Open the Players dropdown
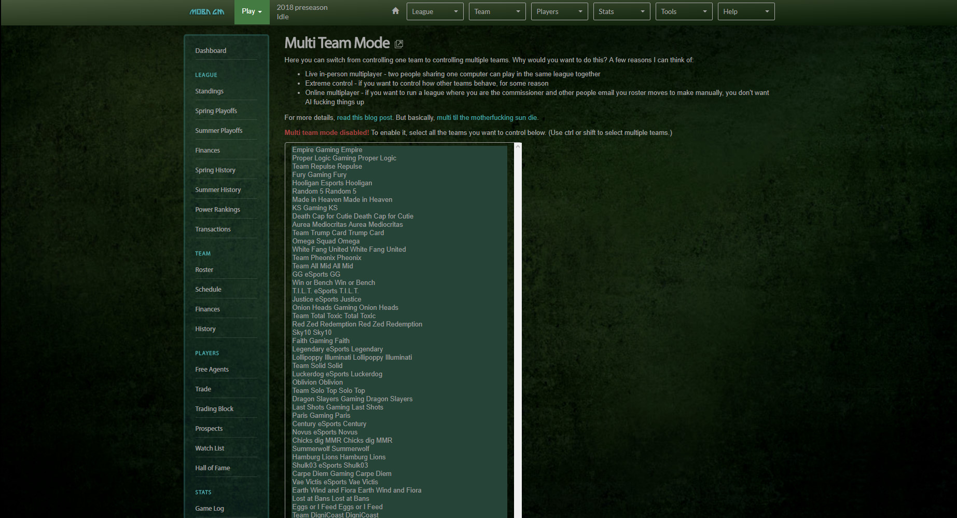Viewport: 957px width, 518px height. (x=559, y=11)
